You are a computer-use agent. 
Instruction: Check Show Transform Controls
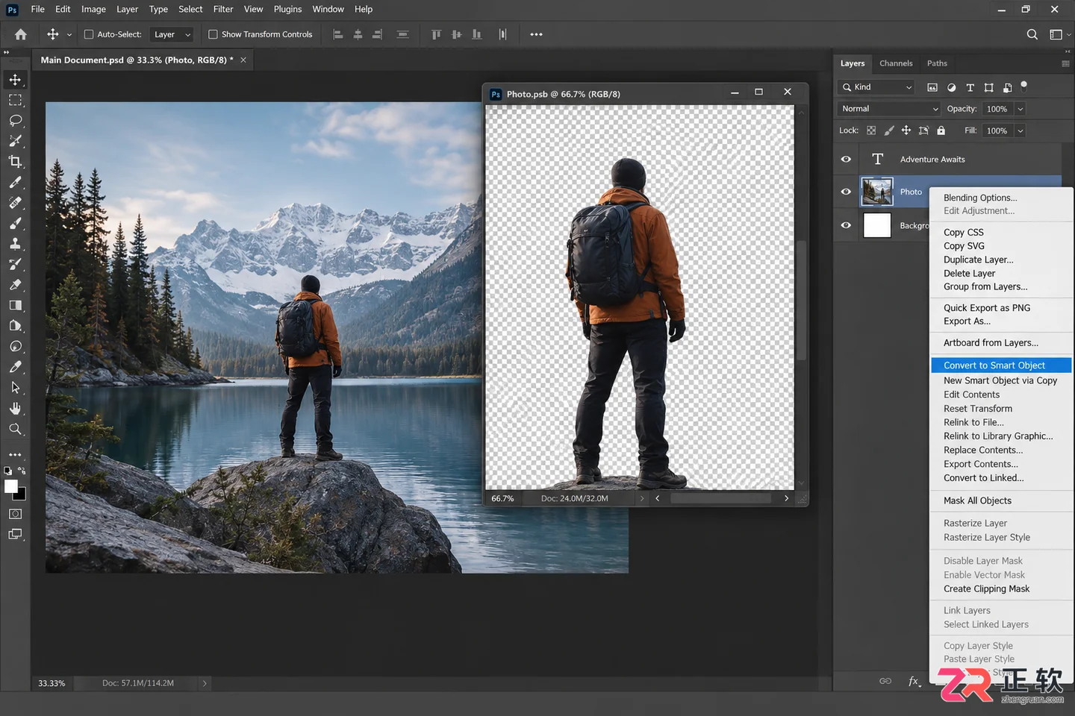[x=213, y=34]
